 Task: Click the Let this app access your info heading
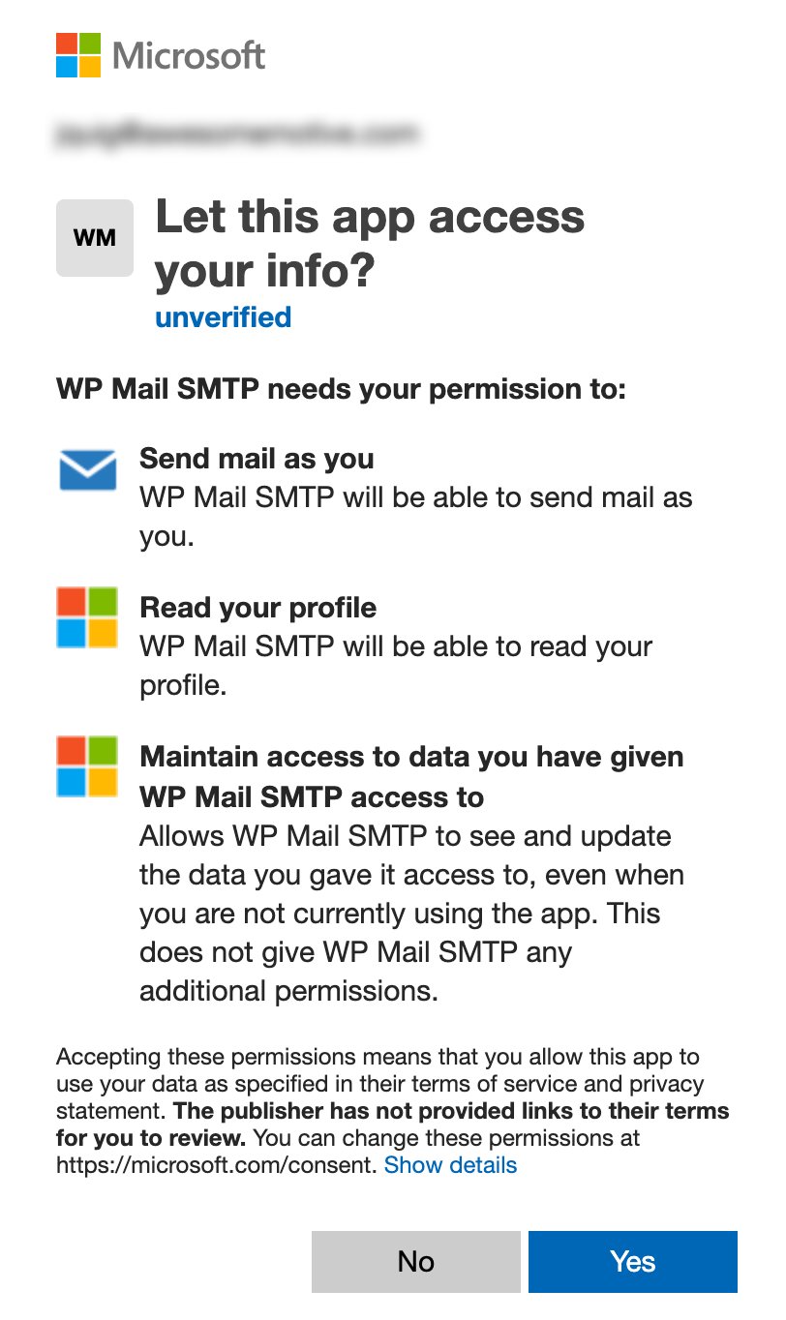(372, 242)
